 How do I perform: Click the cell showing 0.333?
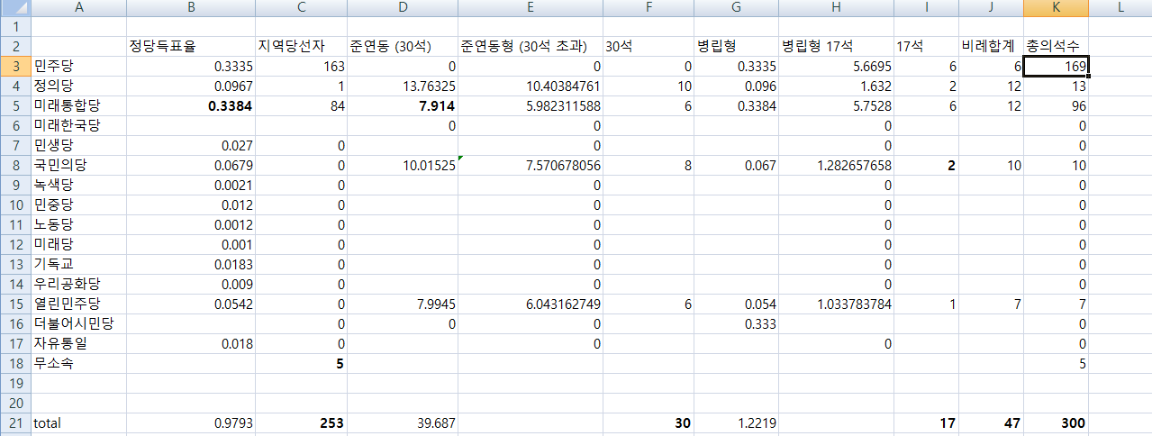point(736,324)
